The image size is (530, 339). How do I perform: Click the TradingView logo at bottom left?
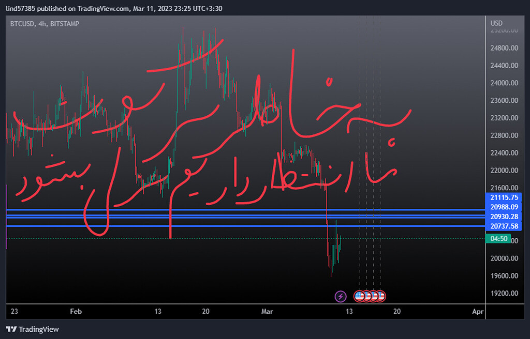point(32,329)
